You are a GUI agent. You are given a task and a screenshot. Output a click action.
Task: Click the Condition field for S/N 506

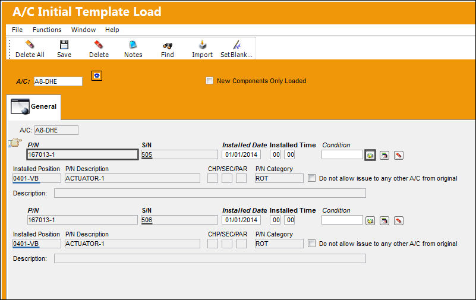tap(342, 220)
